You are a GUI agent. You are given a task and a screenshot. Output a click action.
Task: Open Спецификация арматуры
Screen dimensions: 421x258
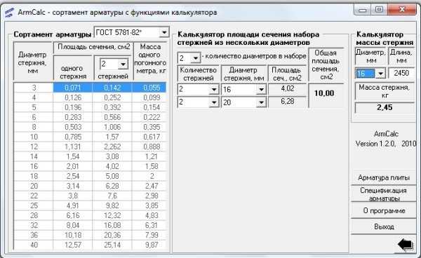pos(384,193)
